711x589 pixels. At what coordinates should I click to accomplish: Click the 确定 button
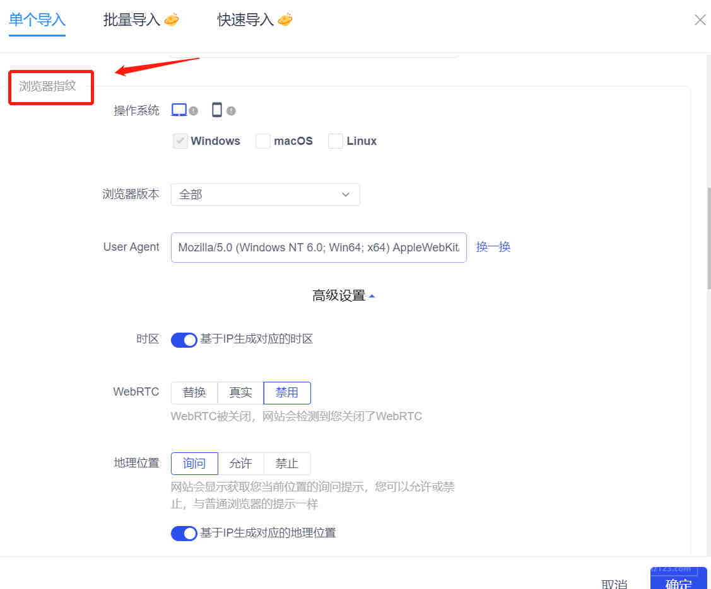click(678, 578)
